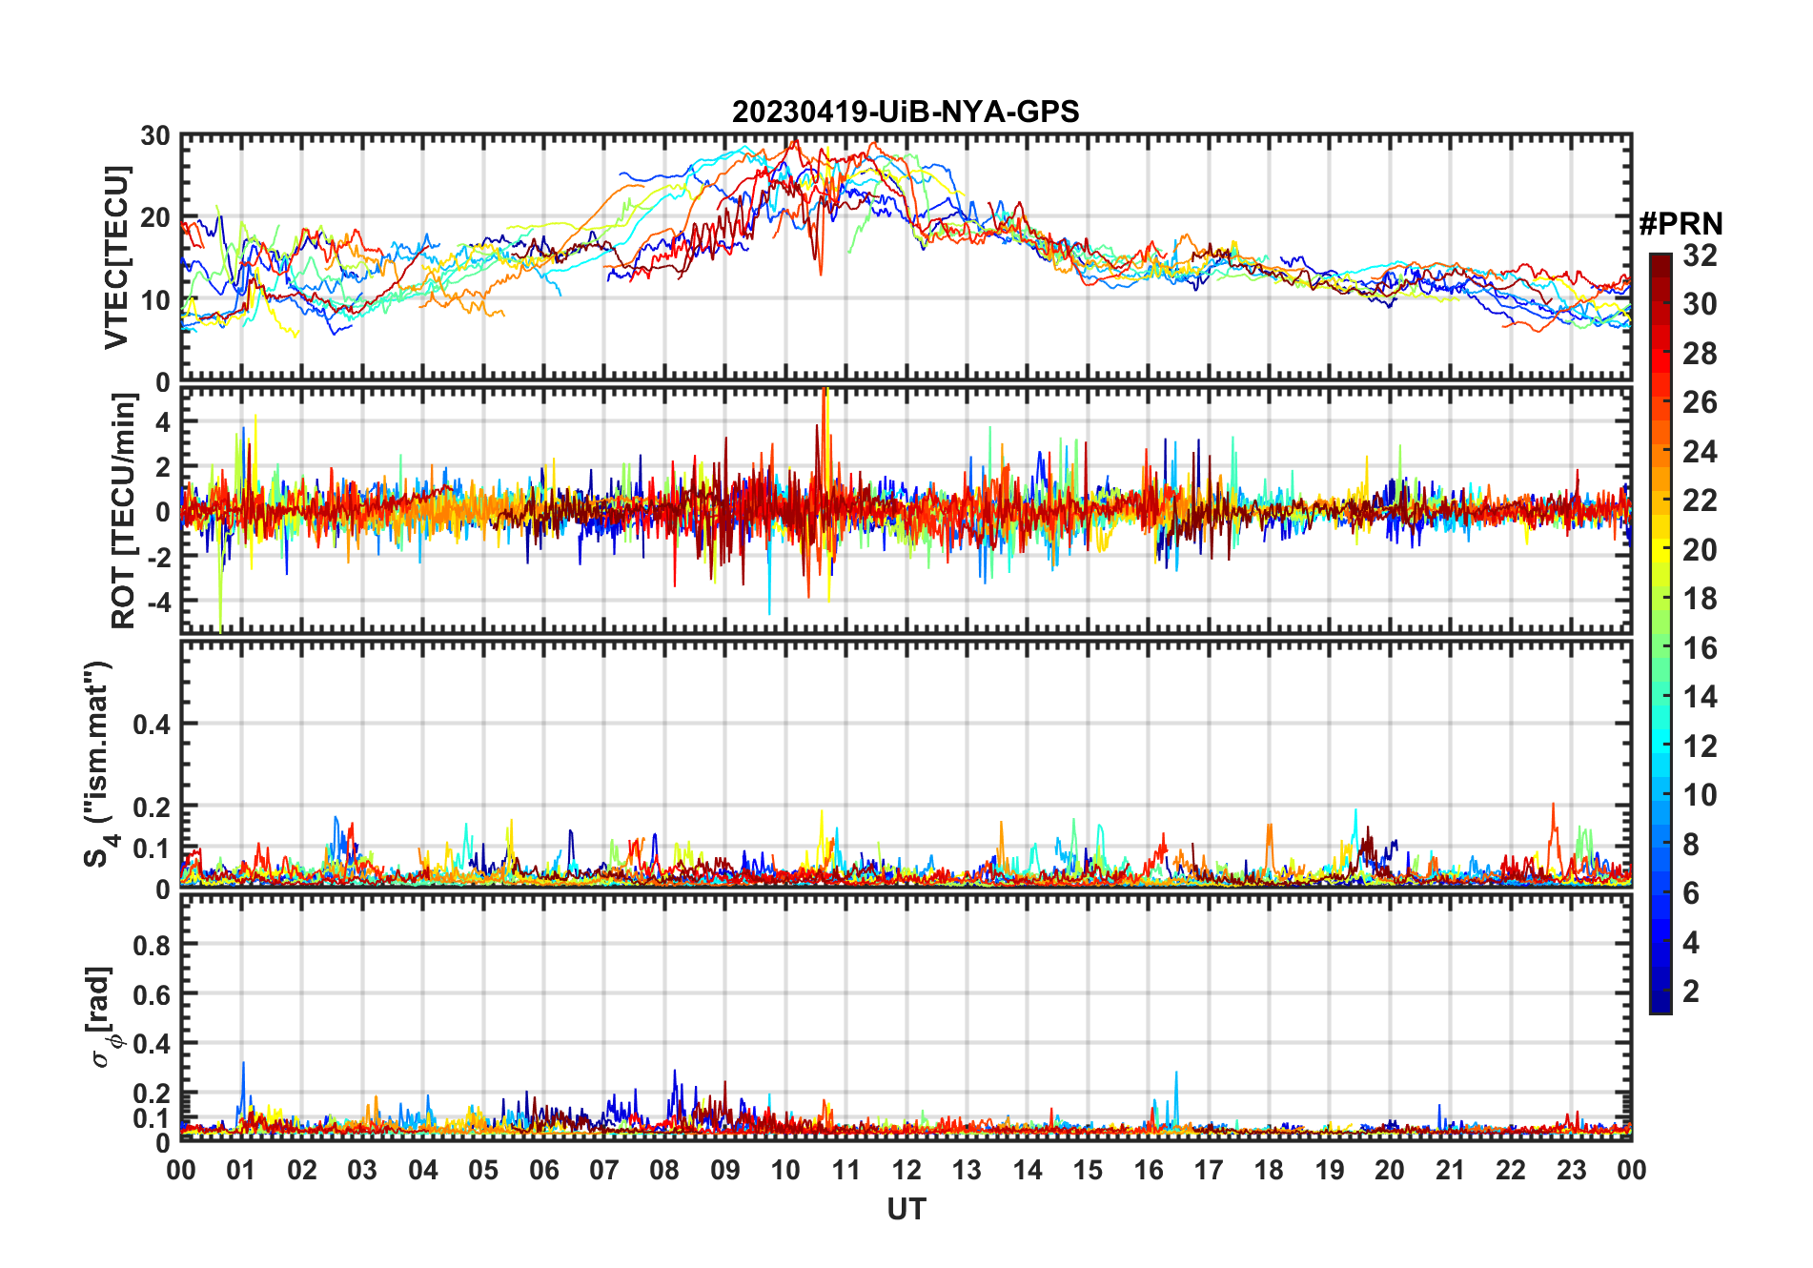This screenshot has height=1268, width=1813.
Task: Click the 30 tick on the VTEC axis
Action: 155,136
